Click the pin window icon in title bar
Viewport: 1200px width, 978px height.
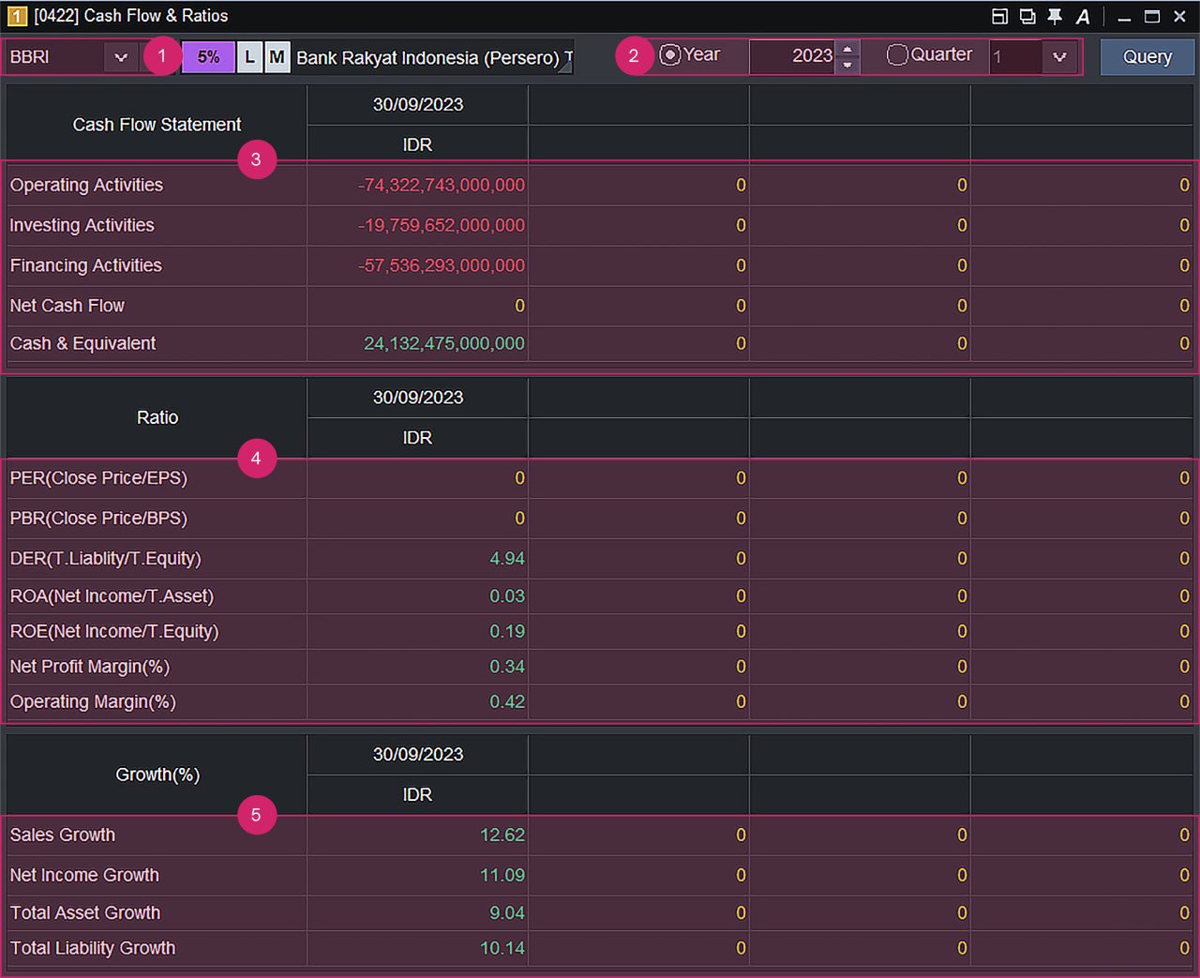pos(1055,16)
